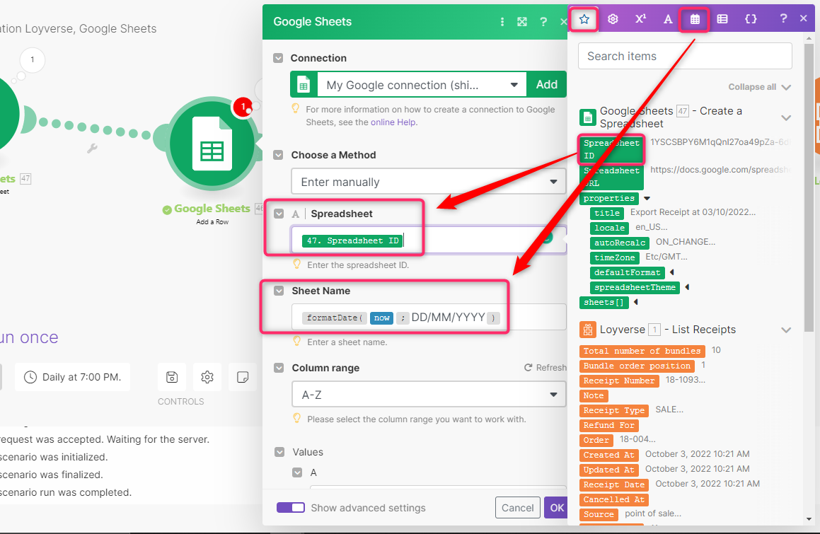Click the save scenario icon

pyautogui.click(x=172, y=377)
